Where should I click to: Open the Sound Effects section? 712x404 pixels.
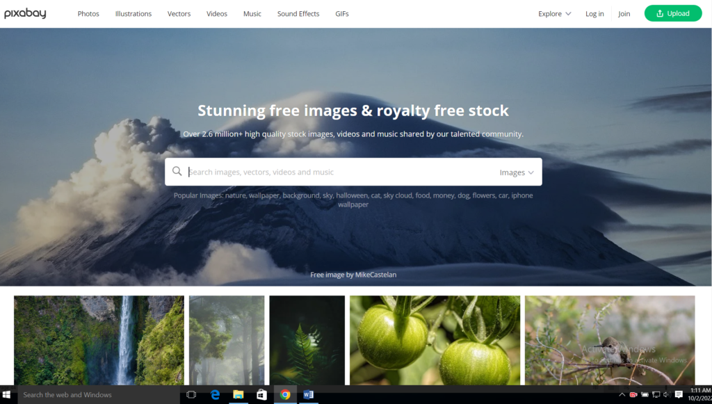[x=298, y=14]
